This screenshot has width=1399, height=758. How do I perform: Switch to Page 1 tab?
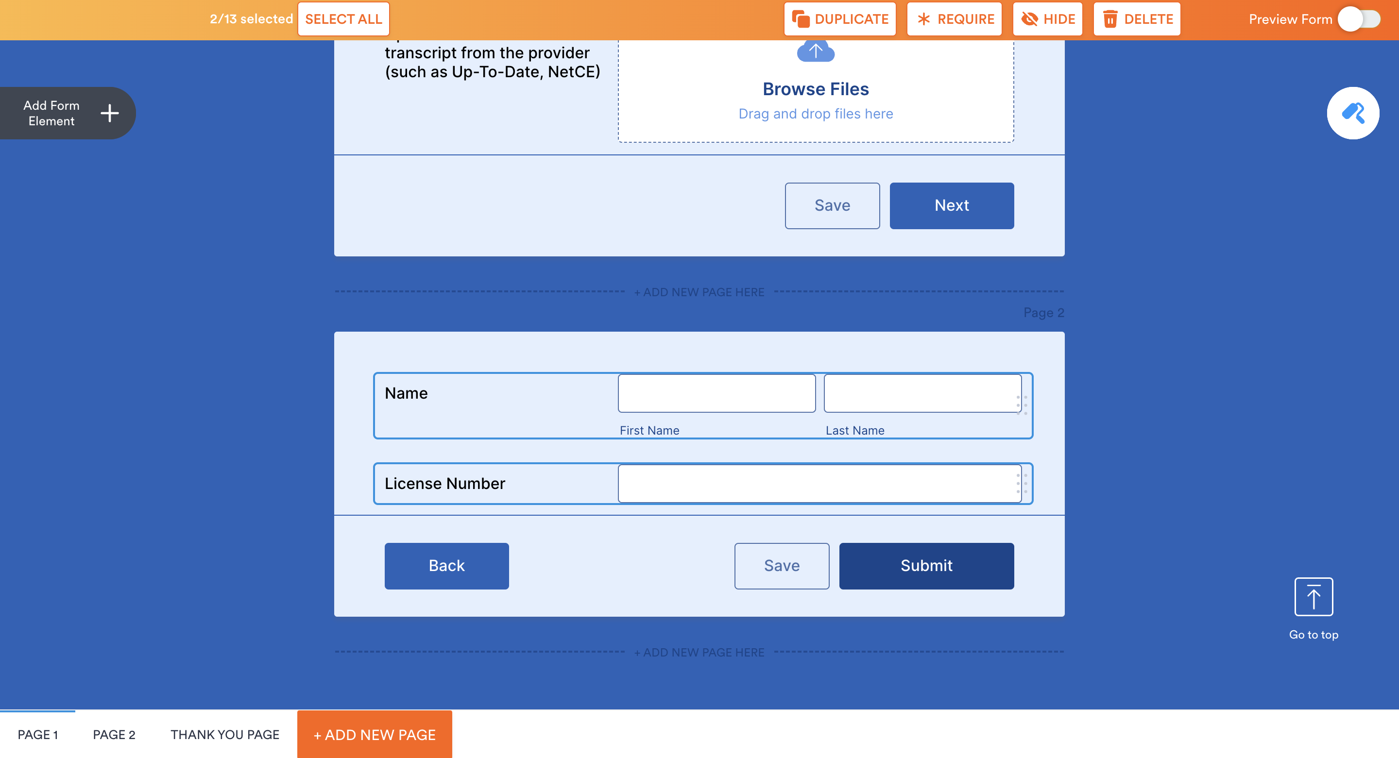(37, 735)
